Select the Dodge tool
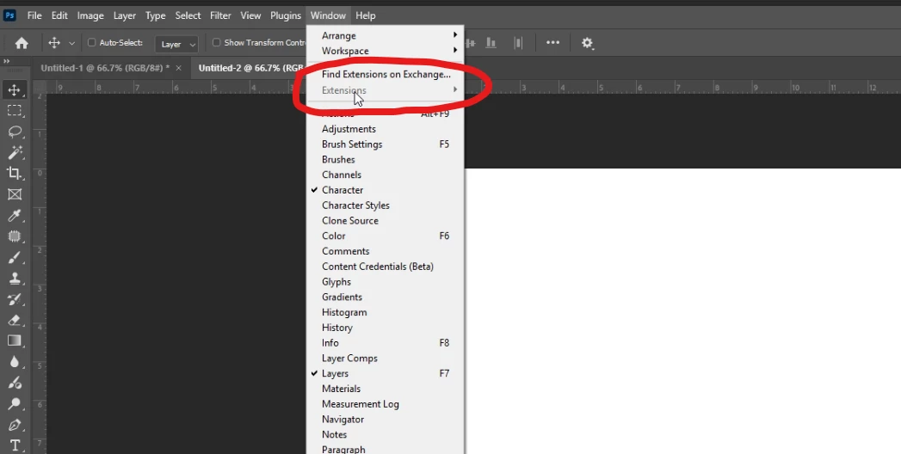Viewport: 901px width, 454px height. [15, 404]
